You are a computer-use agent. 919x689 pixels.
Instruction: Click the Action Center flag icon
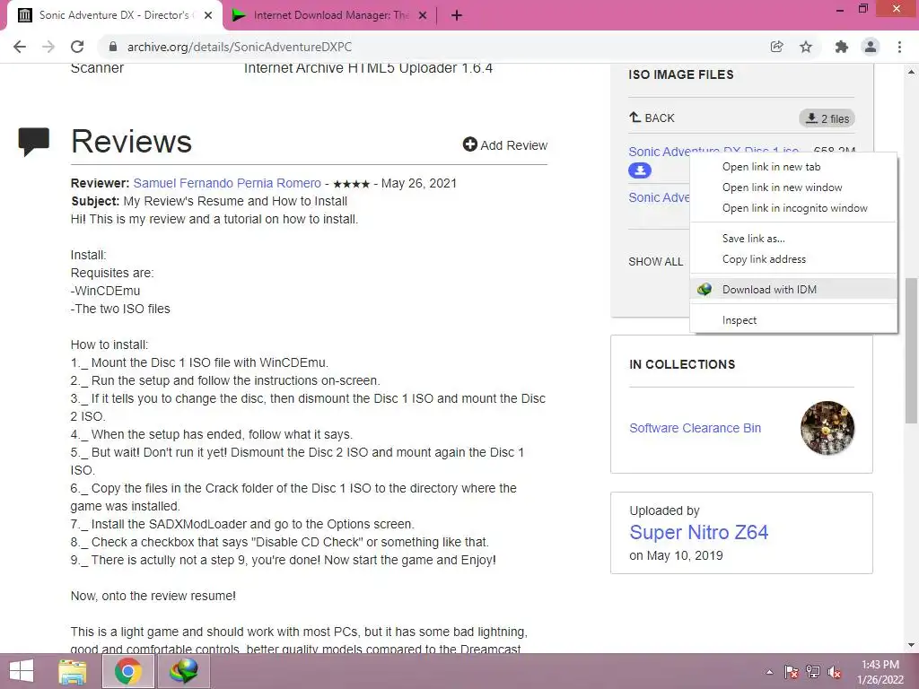pyautogui.click(x=792, y=672)
